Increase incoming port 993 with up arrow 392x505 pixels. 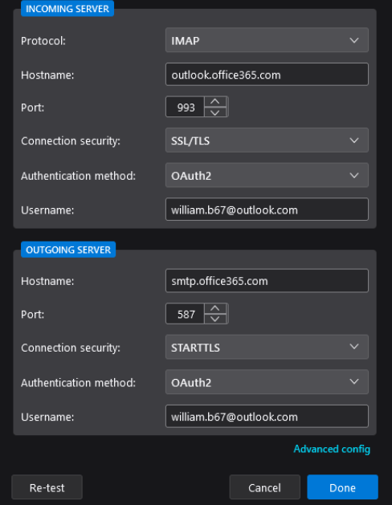click(215, 102)
